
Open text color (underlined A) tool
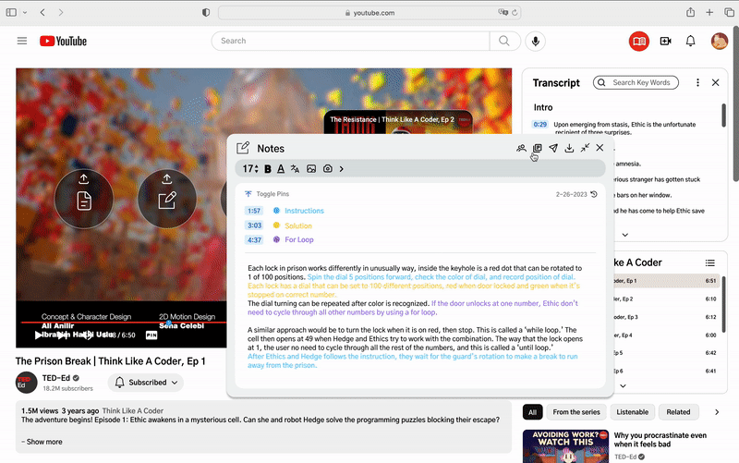[281, 169]
